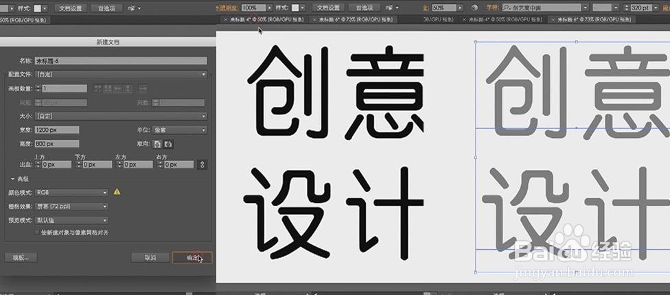This screenshot has height=295, width=670.
Task: Click the 样式 style swatch in middle window toolbar
Action: [x=296, y=8]
